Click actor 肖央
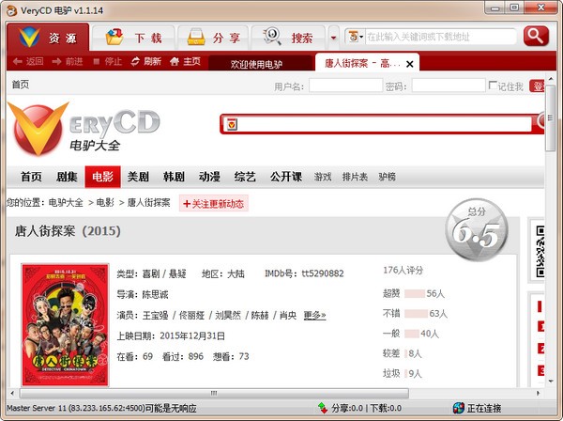 click(288, 316)
